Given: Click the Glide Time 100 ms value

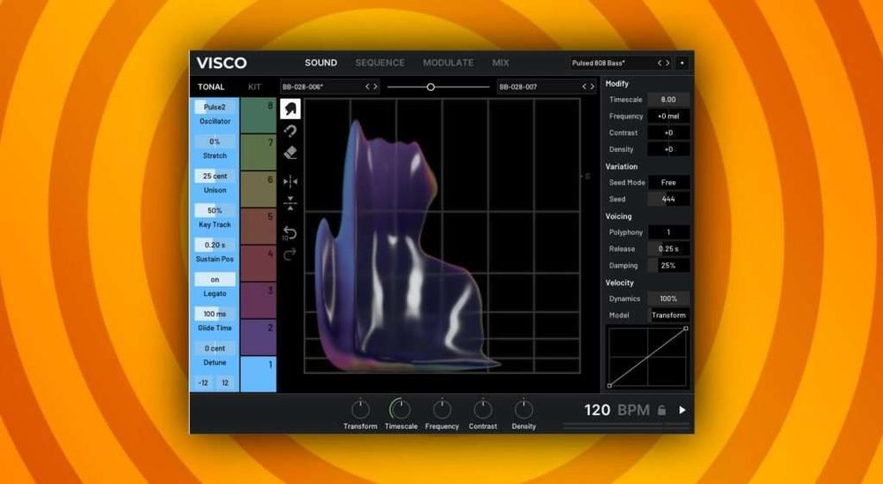Looking at the screenshot, I should [x=215, y=314].
